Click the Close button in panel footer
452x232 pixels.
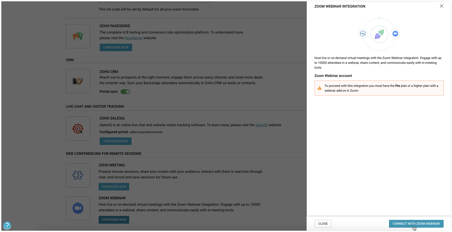click(323, 224)
